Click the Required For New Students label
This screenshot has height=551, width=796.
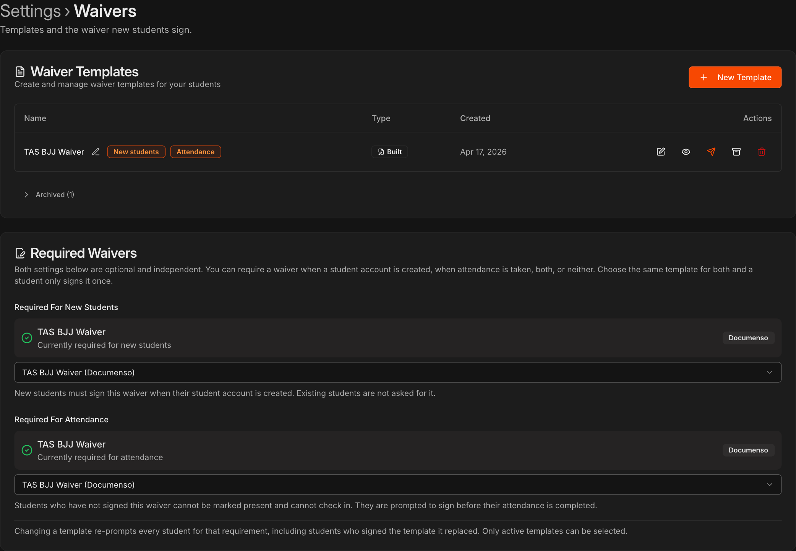66,307
